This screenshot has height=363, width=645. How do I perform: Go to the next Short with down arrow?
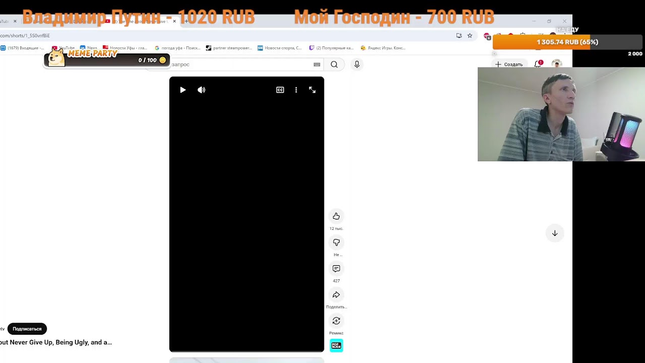point(555,233)
